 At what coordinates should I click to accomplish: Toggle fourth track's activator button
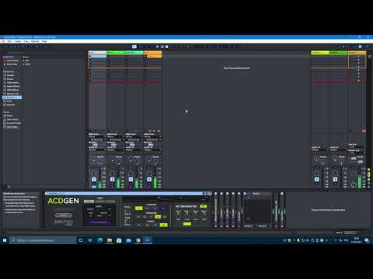click(x=149, y=179)
